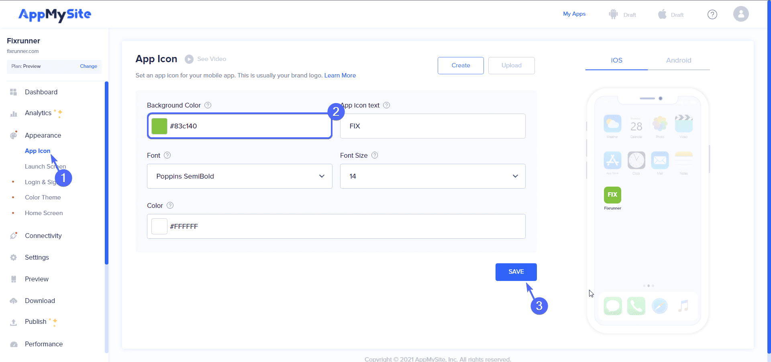Viewport: 771px width, 362px height.
Task: Click the AppMySite logo
Action: 55,15
